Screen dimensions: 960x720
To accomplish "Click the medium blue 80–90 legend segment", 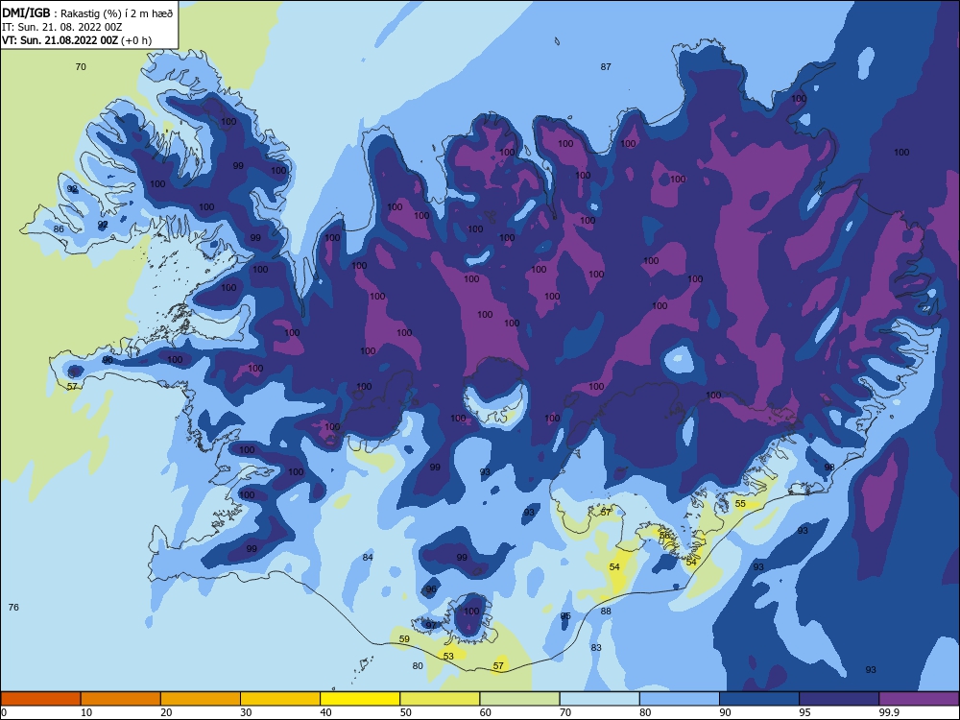I will [680, 699].
